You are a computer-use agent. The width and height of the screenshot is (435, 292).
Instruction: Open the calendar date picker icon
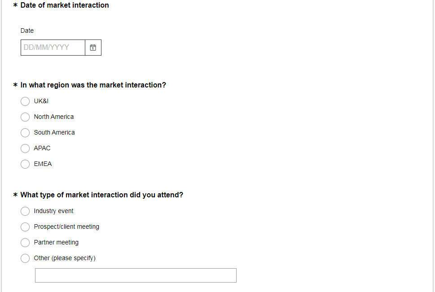93,47
